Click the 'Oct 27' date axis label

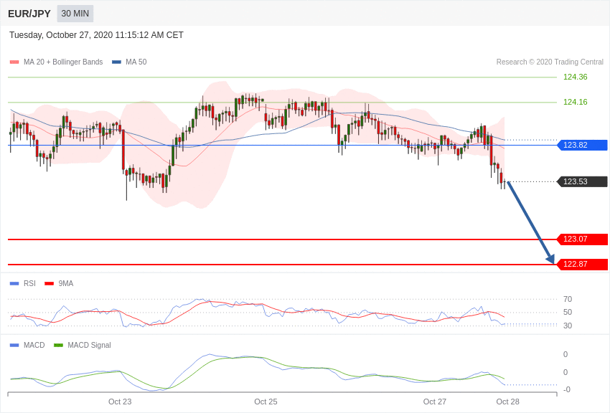435,402
